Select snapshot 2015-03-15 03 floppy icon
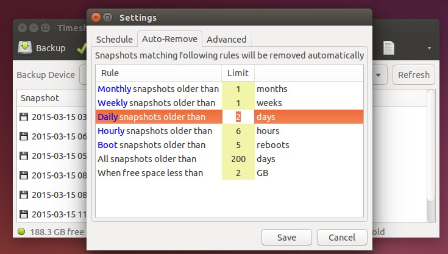The image size is (448, 254). point(24,117)
